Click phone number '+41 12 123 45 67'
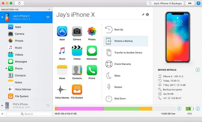 click(170, 98)
